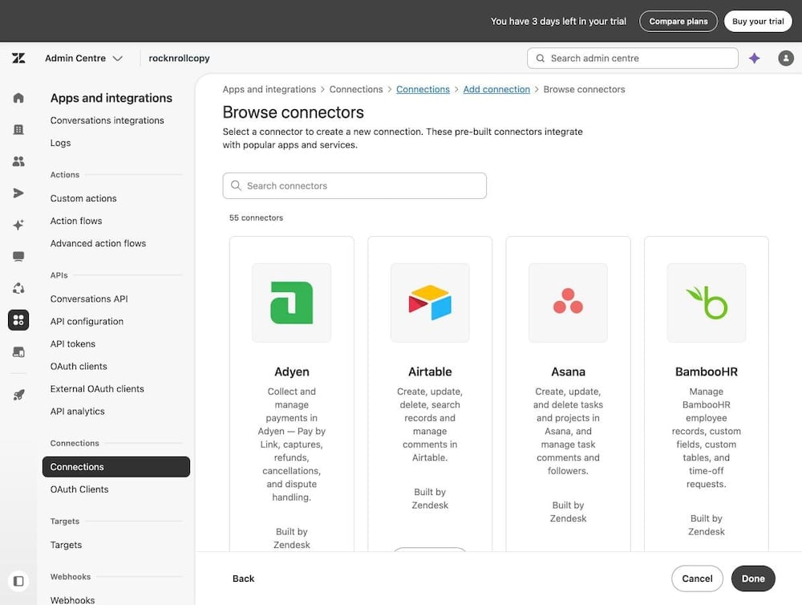Open the Account building icon in sidebar

pyautogui.click(x=18, y=129)
